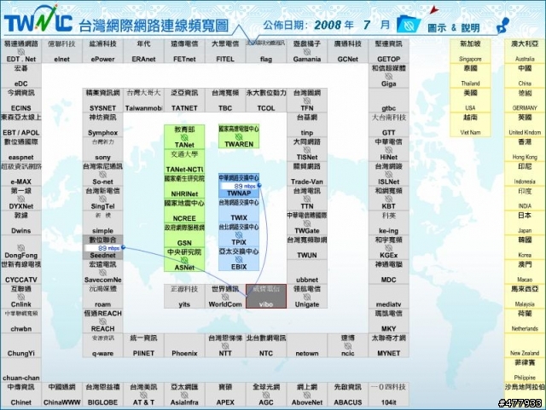Click the 104it node

[389, 394]
